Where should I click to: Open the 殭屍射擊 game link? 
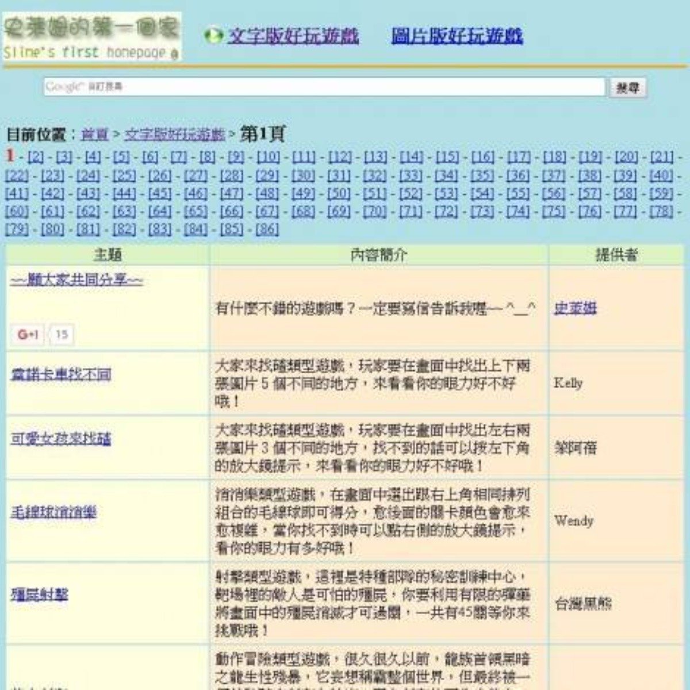tap(39, 595)
